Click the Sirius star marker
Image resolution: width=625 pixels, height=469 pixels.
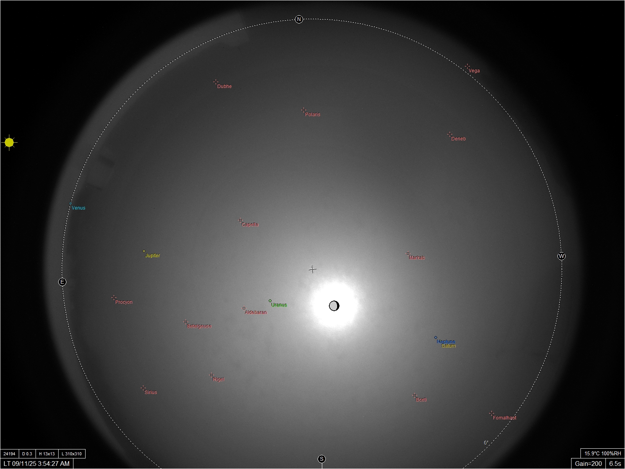[x=143, y=388]
